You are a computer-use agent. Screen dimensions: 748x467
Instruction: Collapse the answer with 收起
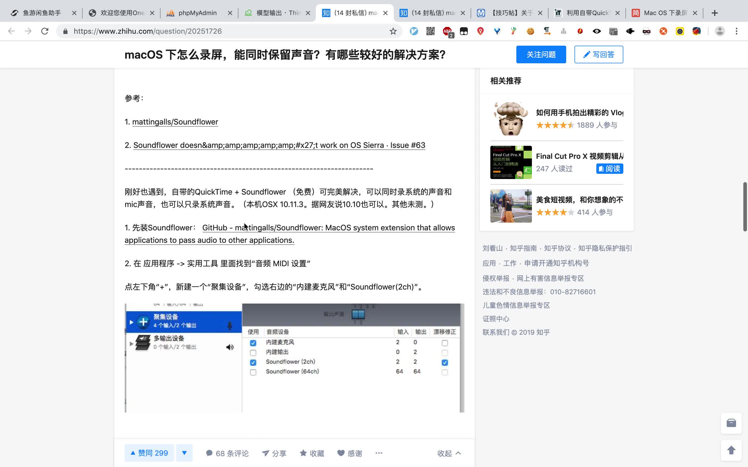[449, 453]
